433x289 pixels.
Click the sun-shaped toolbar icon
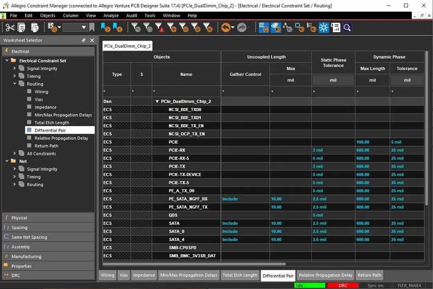point(324,27)
